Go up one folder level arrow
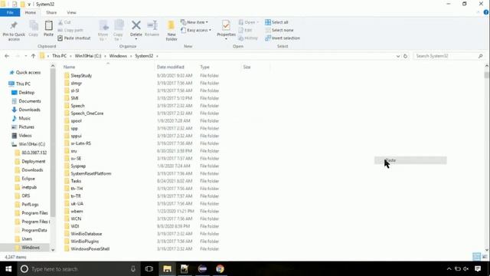The width and height of the screenshot is (490, 276). [x=34, y=56]
